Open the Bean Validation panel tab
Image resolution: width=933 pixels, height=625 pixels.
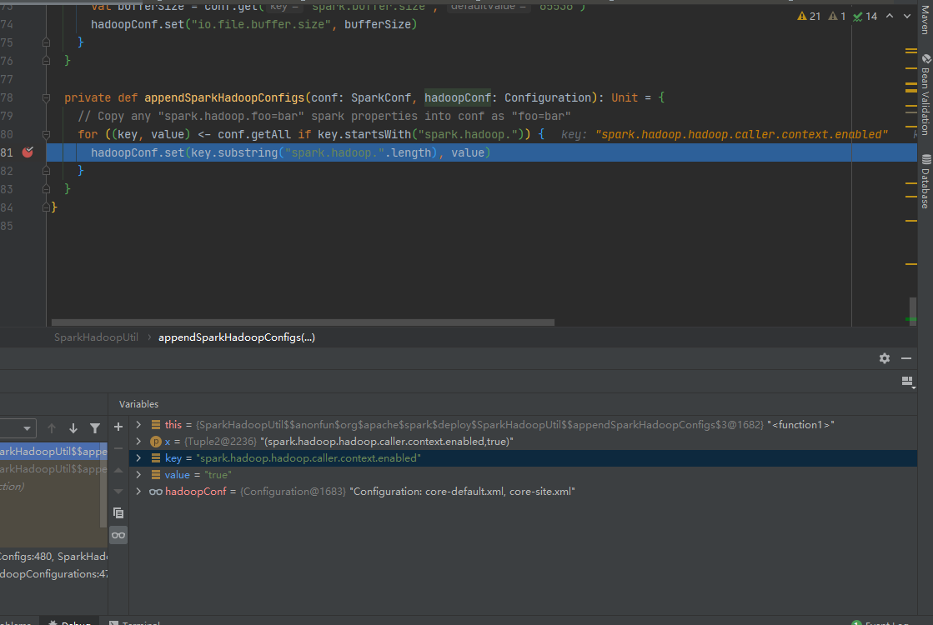[926, 87]
